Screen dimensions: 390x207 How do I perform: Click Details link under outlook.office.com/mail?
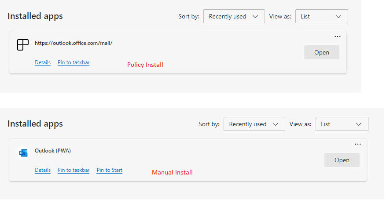click(43, 62)
